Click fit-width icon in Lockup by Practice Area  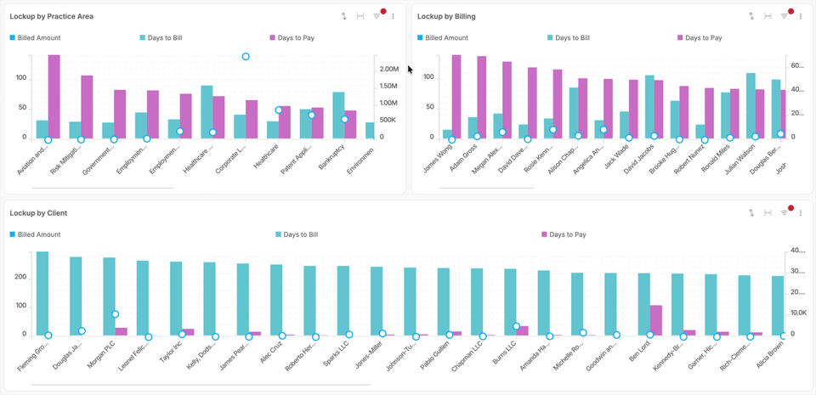click(x=360, y=16)
